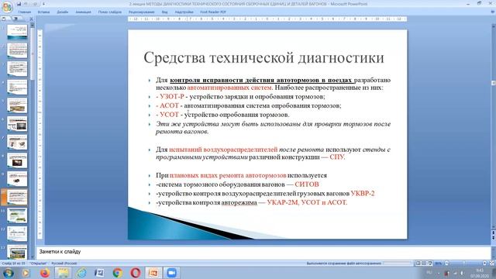Open Internet Explorer from the taskbar

81,273
